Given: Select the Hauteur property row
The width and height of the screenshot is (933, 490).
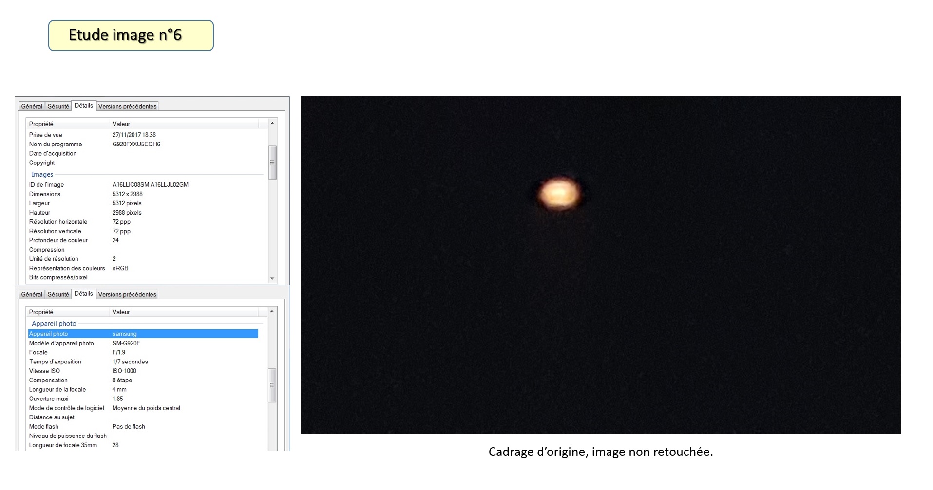Looking at the screenshot, I should (143, 212).
